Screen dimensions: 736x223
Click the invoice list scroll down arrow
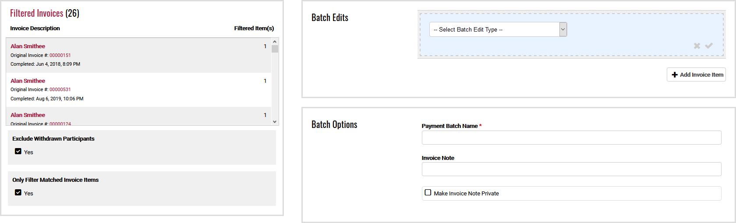click(x=275, y=122)
